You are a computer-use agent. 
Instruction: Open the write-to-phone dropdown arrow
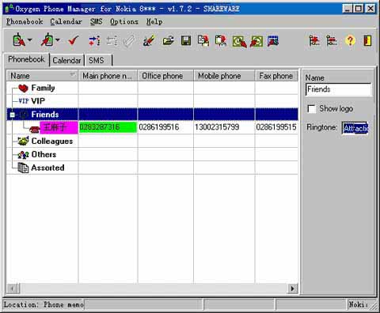(x=58, y=40)
